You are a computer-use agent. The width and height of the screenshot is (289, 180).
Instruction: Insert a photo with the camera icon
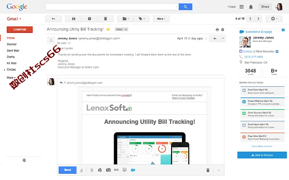[x=108, y=170]
